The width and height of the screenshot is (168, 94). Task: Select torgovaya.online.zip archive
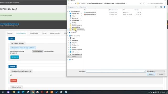[x=91, y=15]
